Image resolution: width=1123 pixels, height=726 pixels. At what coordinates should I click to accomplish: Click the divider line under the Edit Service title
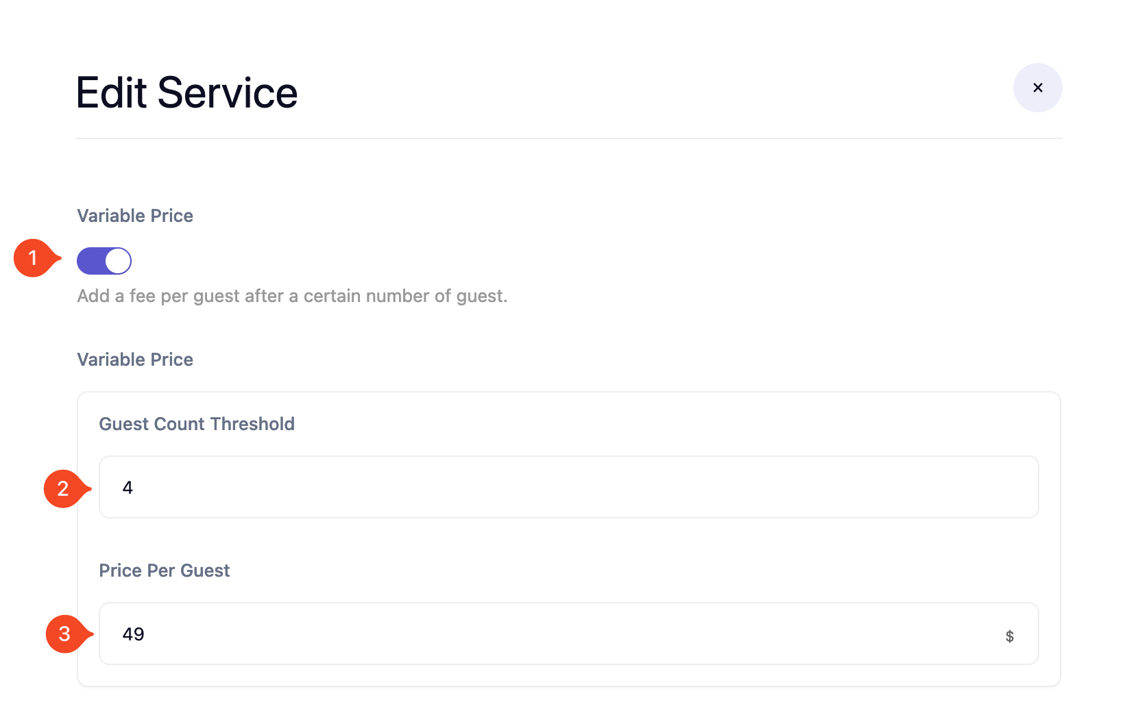[568, 138]
